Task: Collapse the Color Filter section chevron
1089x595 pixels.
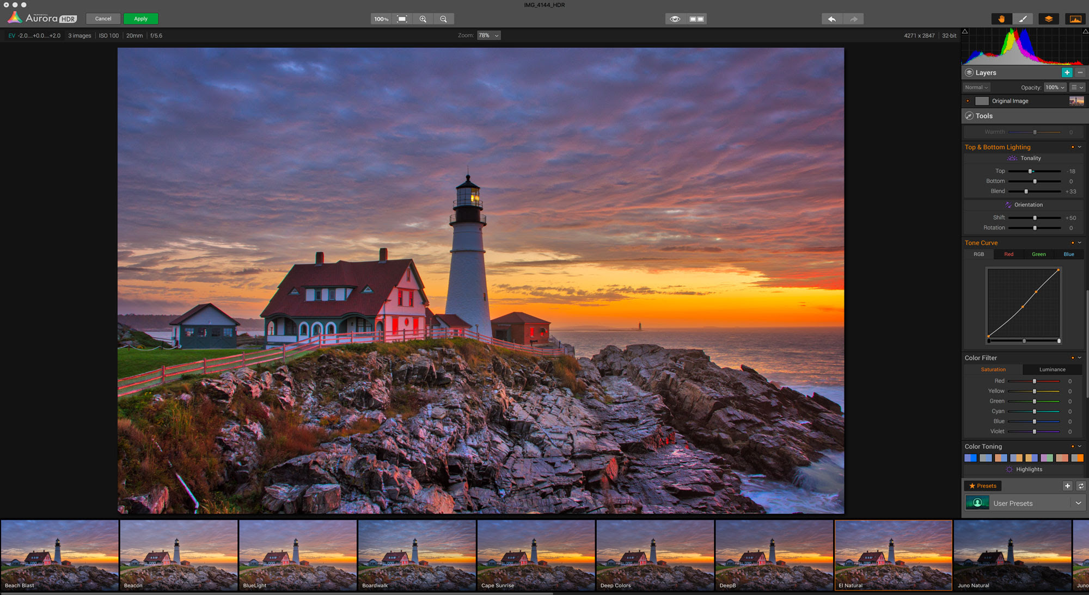Action: click(1080, 358)
